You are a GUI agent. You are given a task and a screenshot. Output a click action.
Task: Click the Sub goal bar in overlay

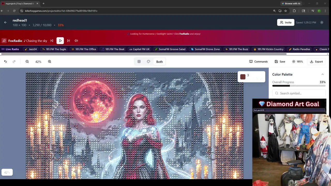pyautogui.click(x=289, y=110)
